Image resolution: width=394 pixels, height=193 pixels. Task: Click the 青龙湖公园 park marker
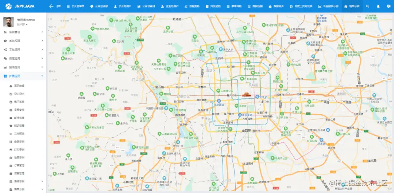(x=134, y=147)
